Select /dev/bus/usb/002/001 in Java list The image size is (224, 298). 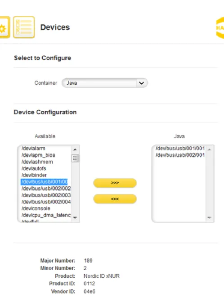(x=180, y=155)
